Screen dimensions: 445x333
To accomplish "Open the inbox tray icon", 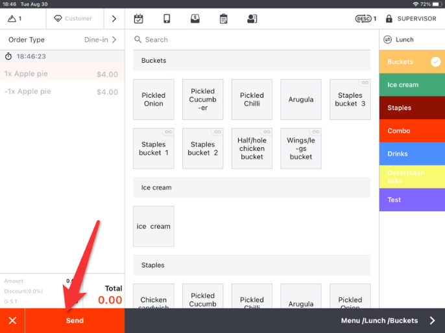I will (195, 19).
